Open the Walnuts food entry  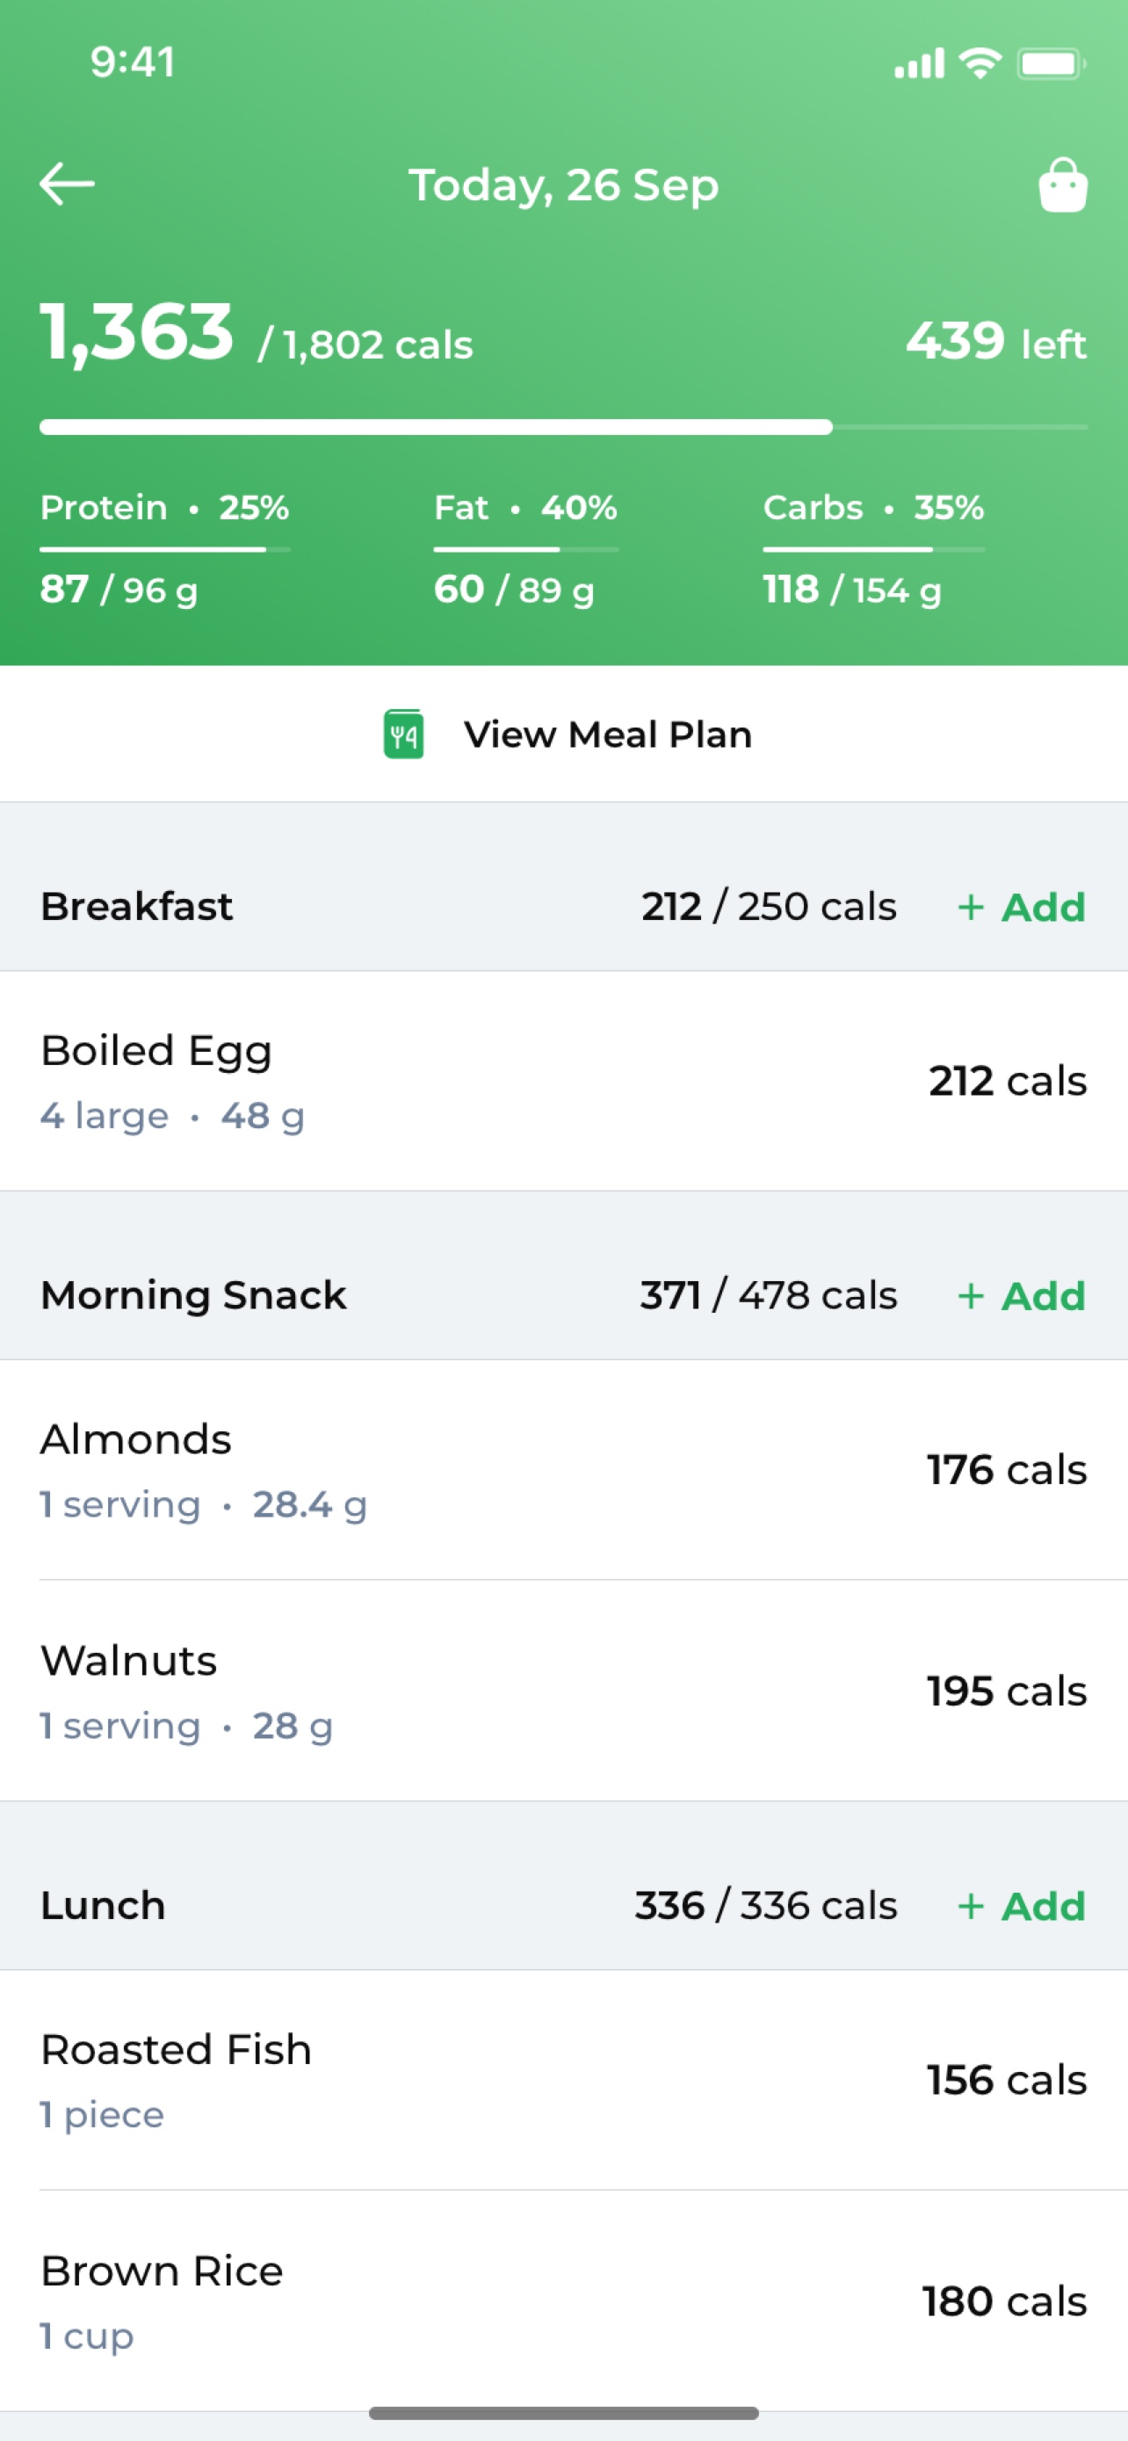point(565,1691)
